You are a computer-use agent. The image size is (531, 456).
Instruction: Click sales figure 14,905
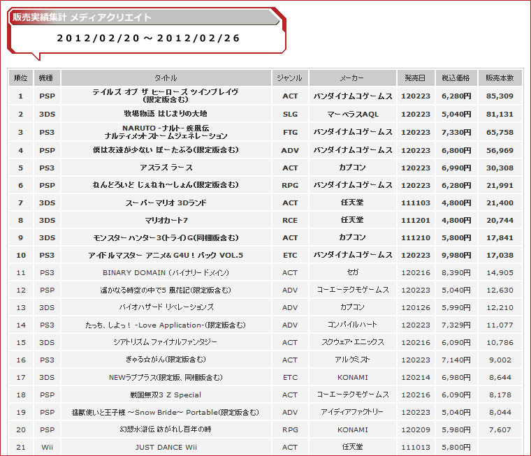(500, 273)
